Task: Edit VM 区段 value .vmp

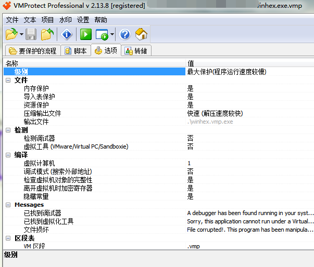Action: coord(193,246)
